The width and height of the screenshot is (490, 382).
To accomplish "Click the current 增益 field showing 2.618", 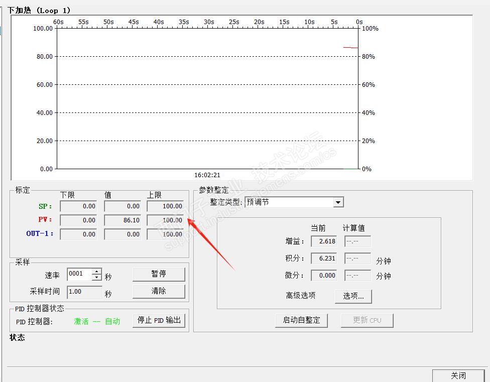I will [324, 241].
